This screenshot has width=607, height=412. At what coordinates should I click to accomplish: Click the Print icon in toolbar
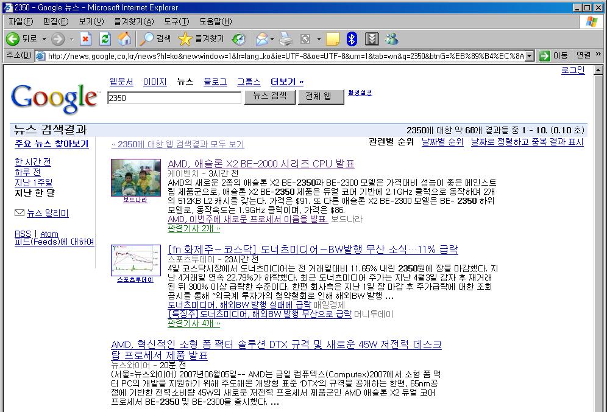[286, 39]
